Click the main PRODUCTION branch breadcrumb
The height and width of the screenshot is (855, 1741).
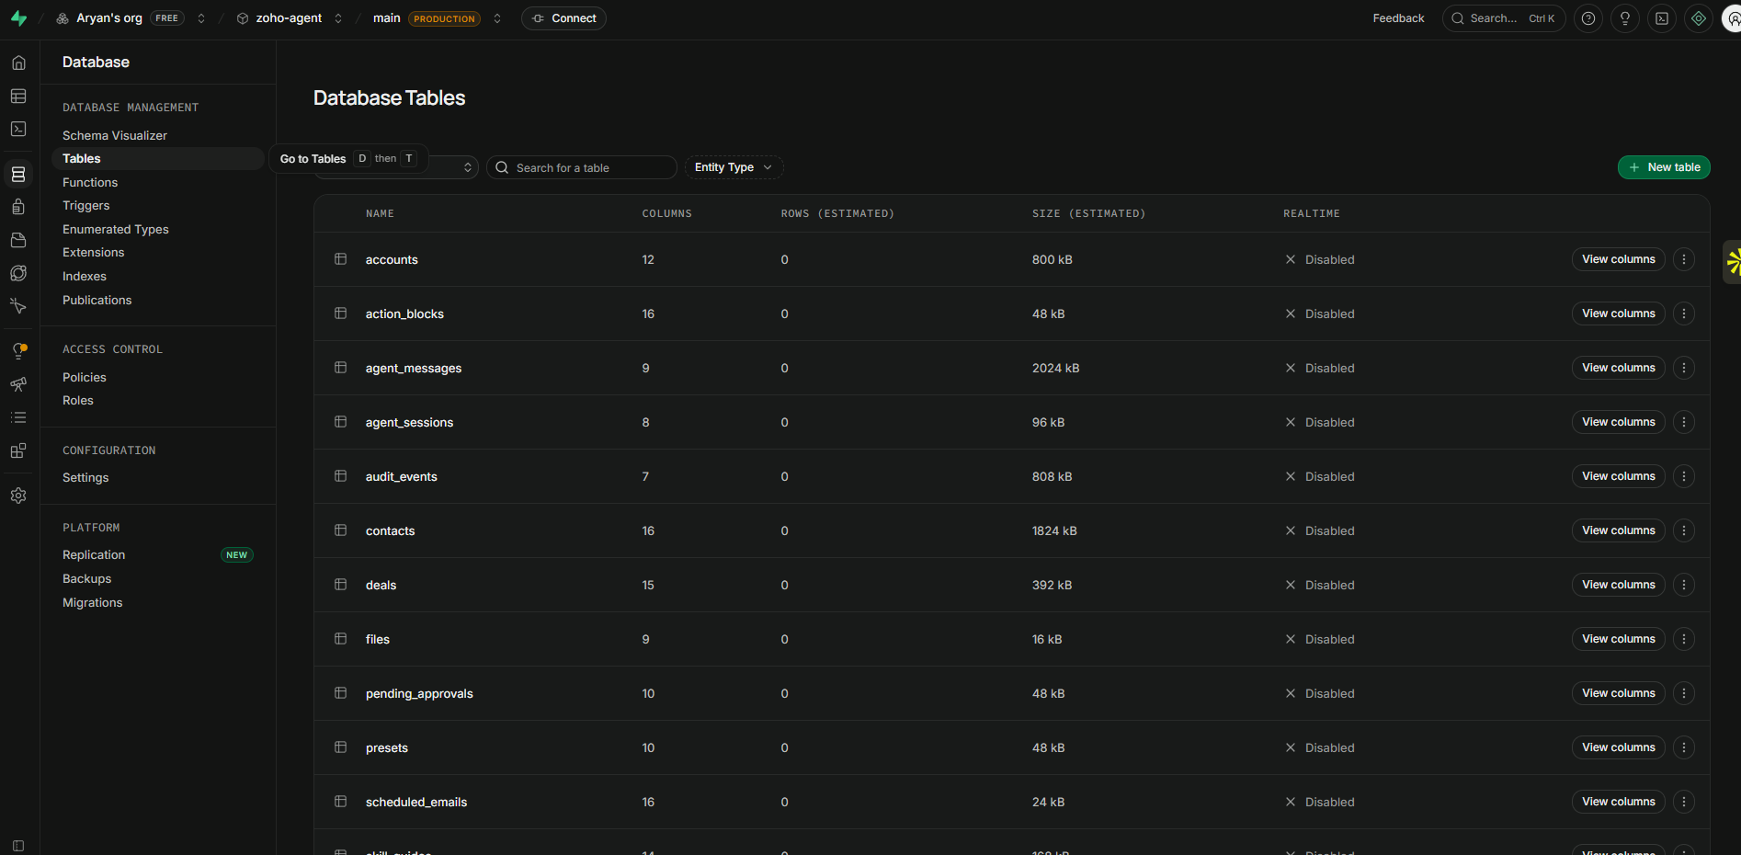coord(427,18)
